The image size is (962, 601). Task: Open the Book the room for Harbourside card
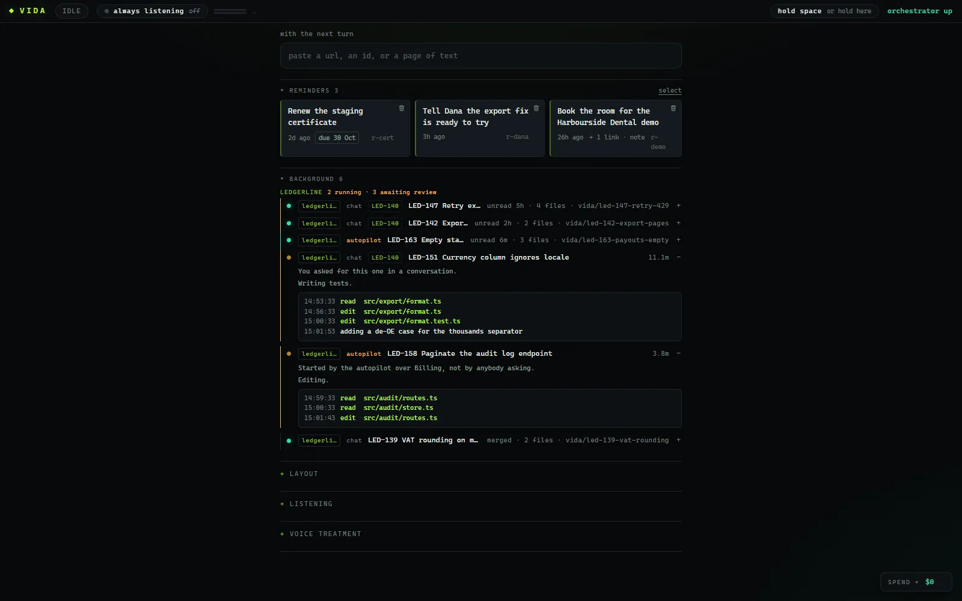pyautogui.click(x=616, y=128)
